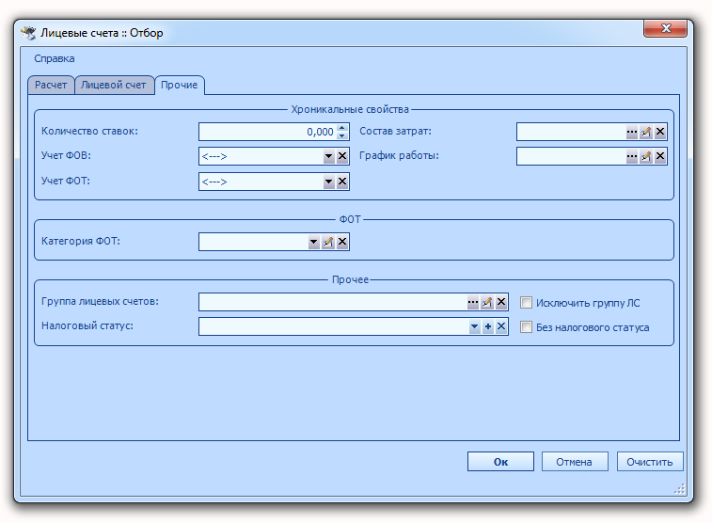
Task: Switch to the Лицевой счет tab
Action: click(114, 85)
